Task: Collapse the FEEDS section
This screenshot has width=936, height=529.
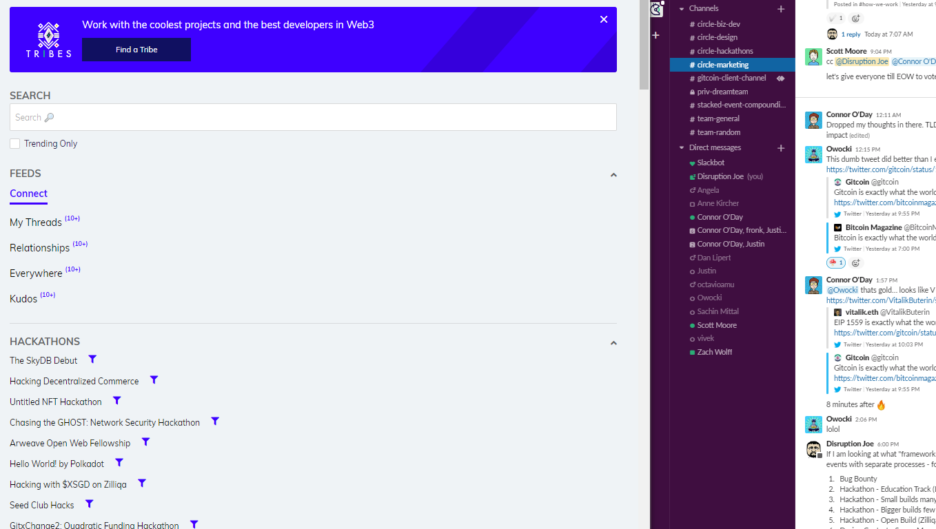Action: pyautogui.click(x=613, y=175)
